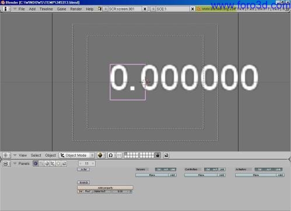The image size is (291, 211).
Task: Increase the current frame number 11
Action: click(93, 164)
